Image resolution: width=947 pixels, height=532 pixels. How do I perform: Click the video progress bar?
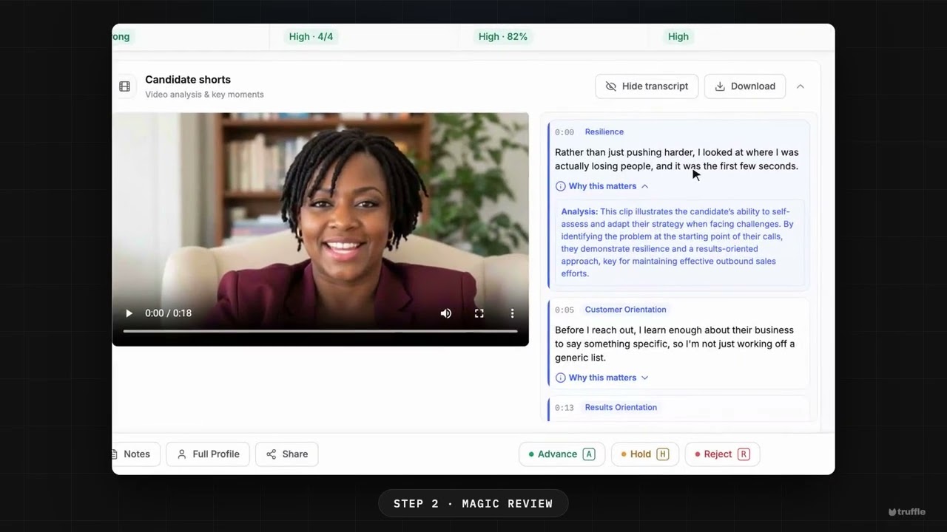point(320,331)
